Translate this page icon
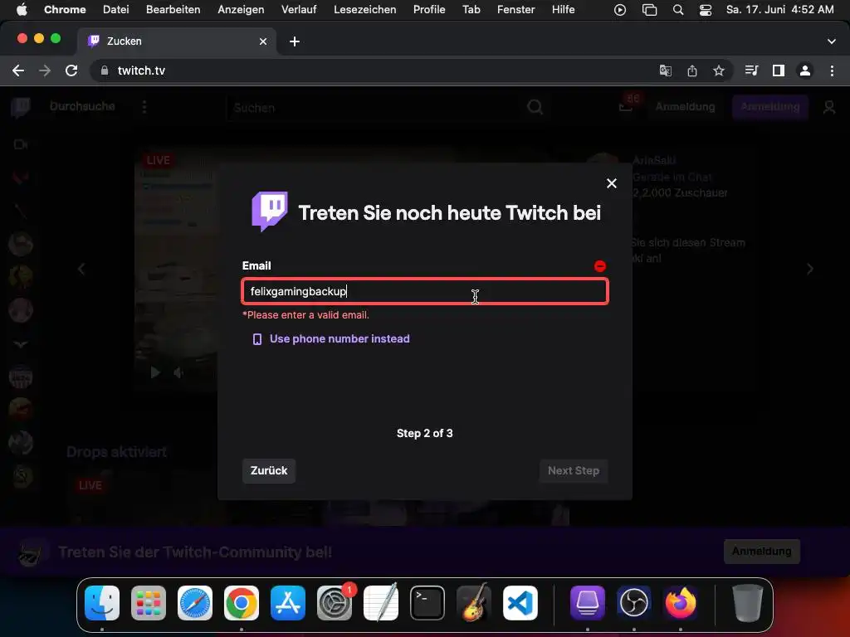The image size is (850, 637). pyautogui.click(x=665, y=71)
